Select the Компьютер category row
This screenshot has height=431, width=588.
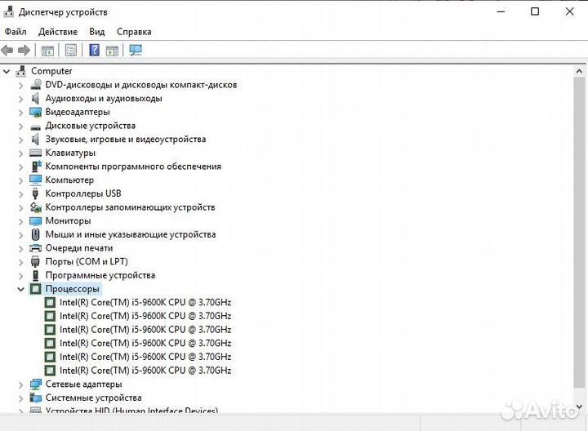(x=69, y=180)
